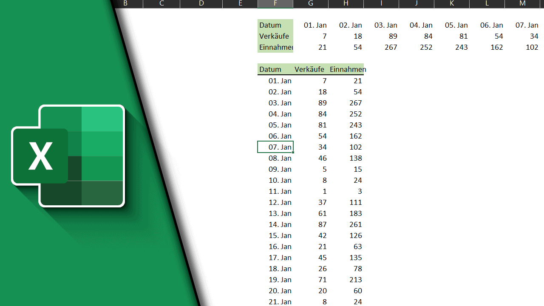Image resolution: width=544 pixels, height=306 pixels.
Task: Select column D header
Action: coord(201,4)
